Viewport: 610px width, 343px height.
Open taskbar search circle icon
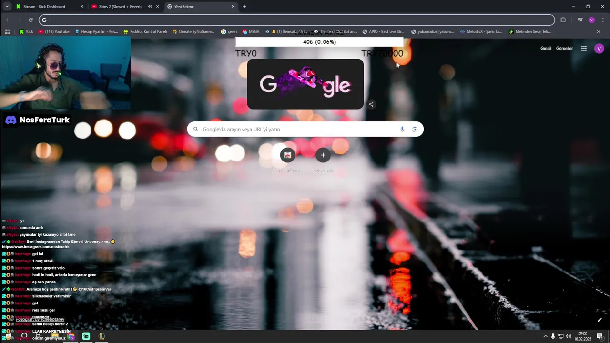pos(24,336)
